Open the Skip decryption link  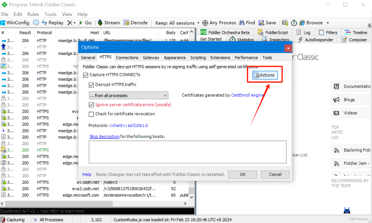click(x=104, y=136)
